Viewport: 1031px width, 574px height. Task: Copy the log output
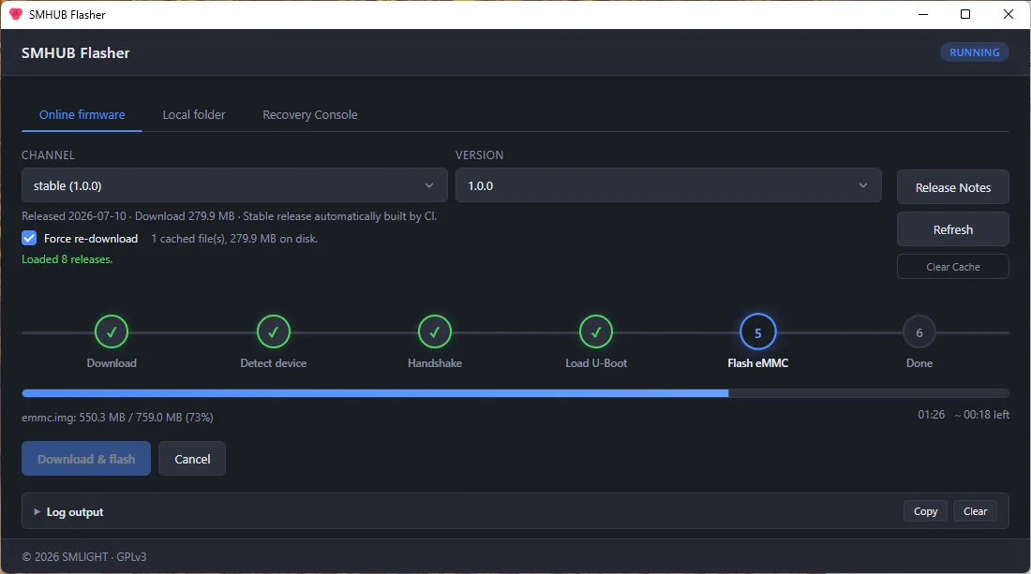[x=925, y=511]
